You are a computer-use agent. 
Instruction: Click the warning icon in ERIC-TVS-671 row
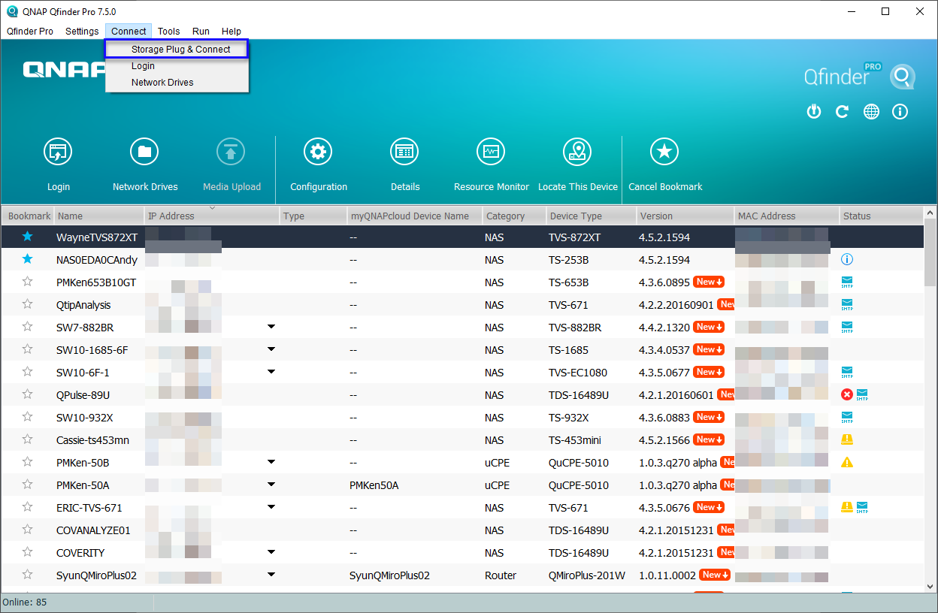(x=847, y=507)
